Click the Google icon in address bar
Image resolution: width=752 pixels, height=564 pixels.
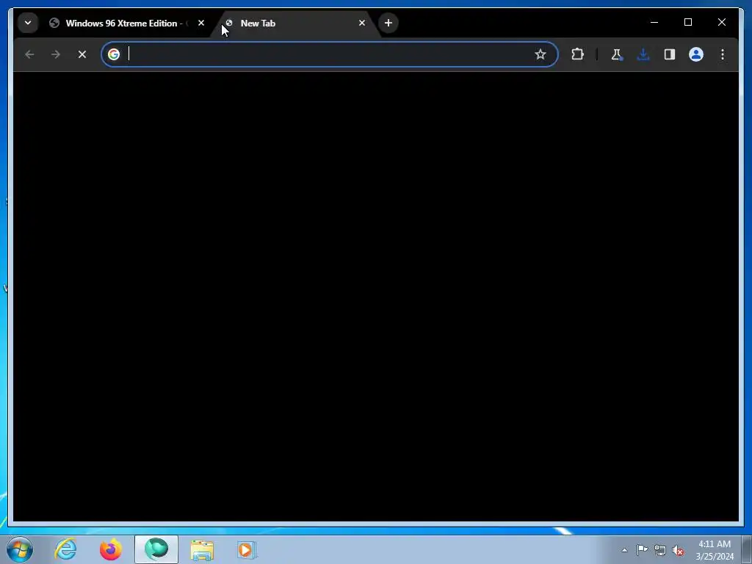click(x=114, y=54)
